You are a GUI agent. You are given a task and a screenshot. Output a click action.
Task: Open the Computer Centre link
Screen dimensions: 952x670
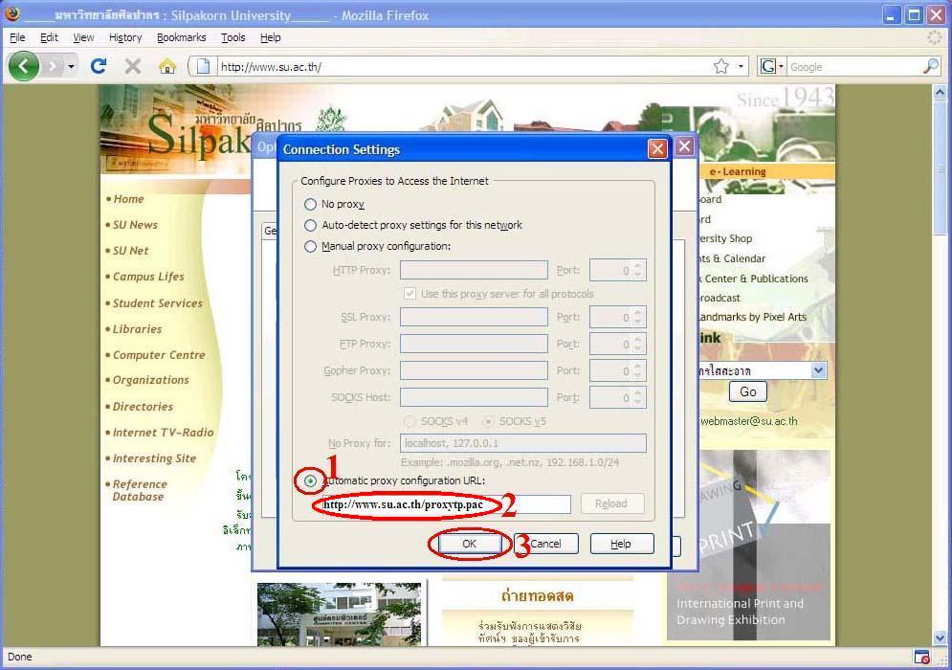pos(159,355)
